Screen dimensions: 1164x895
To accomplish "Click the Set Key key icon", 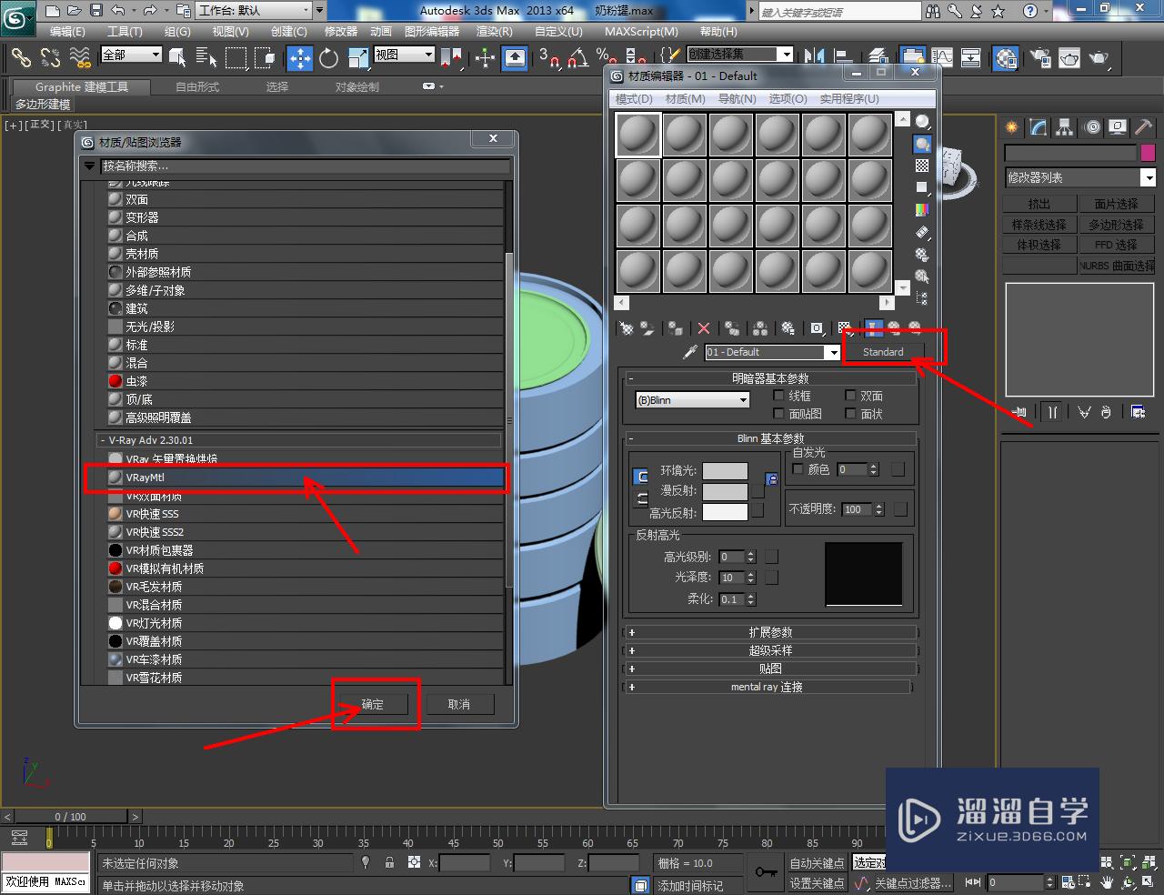I will point(767,872).
